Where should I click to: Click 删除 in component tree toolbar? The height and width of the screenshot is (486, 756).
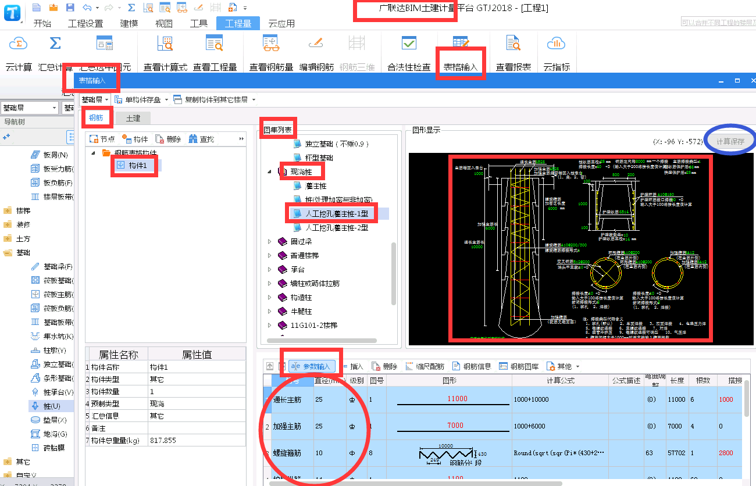click(x=168, y=139)
